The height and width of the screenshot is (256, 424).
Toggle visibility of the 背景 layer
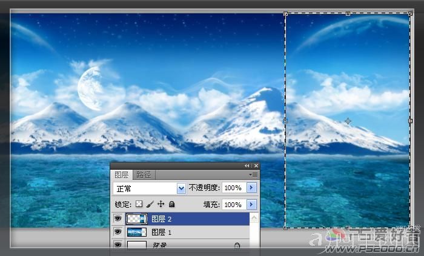[x=118, y=246]
